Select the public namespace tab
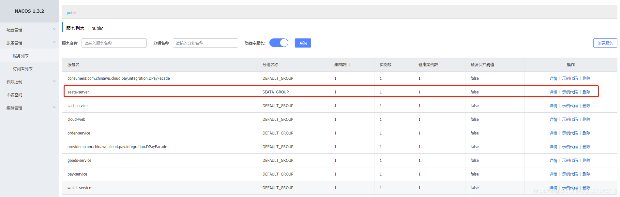The image size is (620, 197). click(x=72, y=12)
